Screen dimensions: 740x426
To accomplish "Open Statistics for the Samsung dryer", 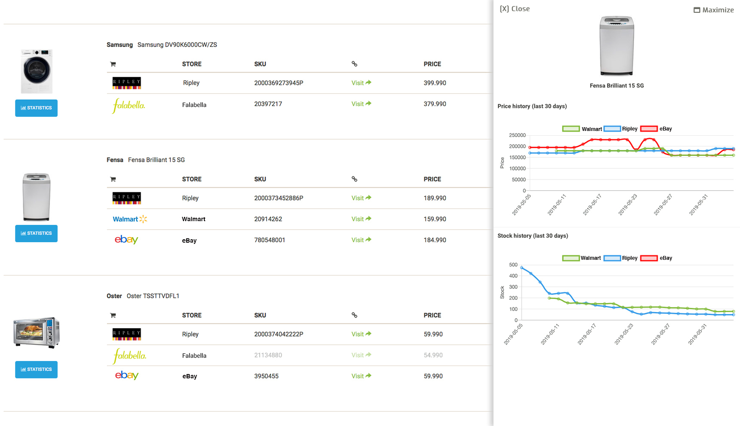I will coord(36,108).
